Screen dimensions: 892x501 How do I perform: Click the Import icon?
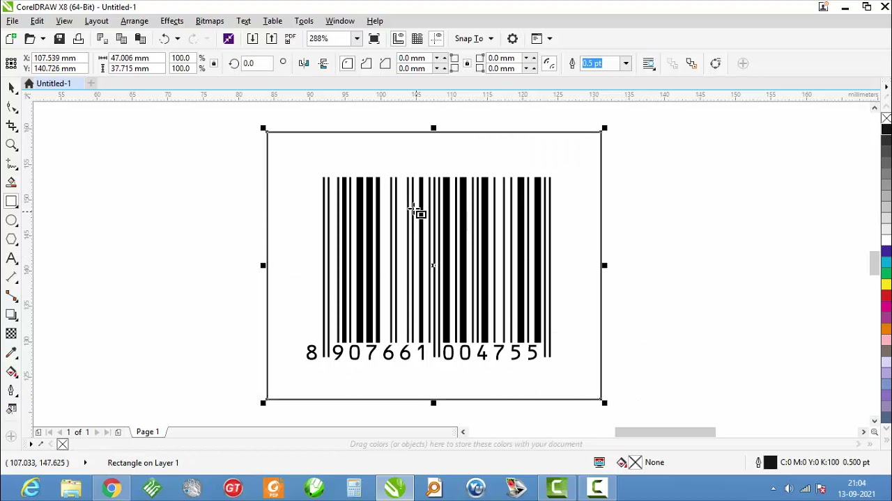[x=252, y=38]
